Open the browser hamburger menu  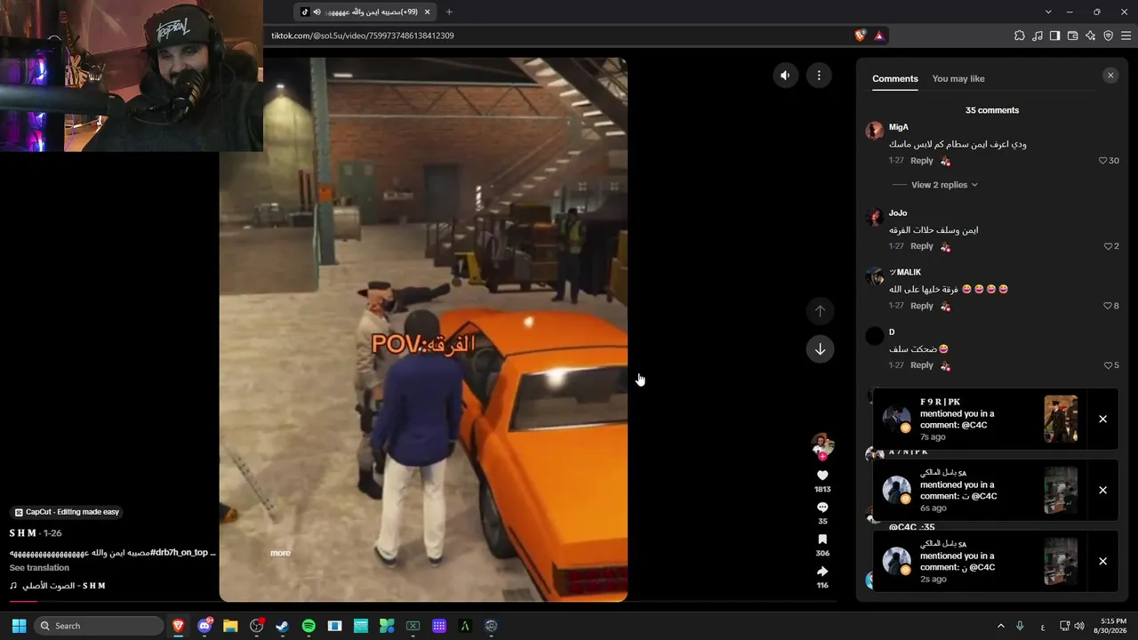1126,36
